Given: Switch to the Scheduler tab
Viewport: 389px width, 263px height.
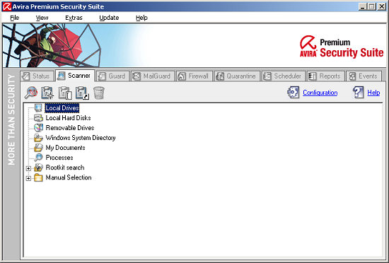Looking at the screenshot, I should point(284,76).
